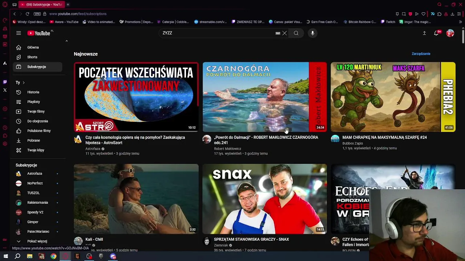Open Twitch icon in Opera sidebar
This screenshot has height=261, width=465.
5,82
